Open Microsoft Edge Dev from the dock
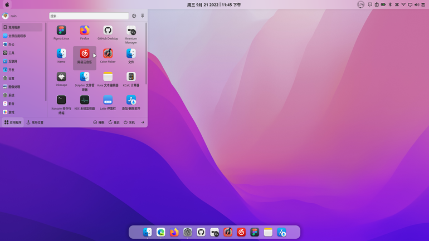Viewport: 429px width, 241px height. tap(161, 232)
